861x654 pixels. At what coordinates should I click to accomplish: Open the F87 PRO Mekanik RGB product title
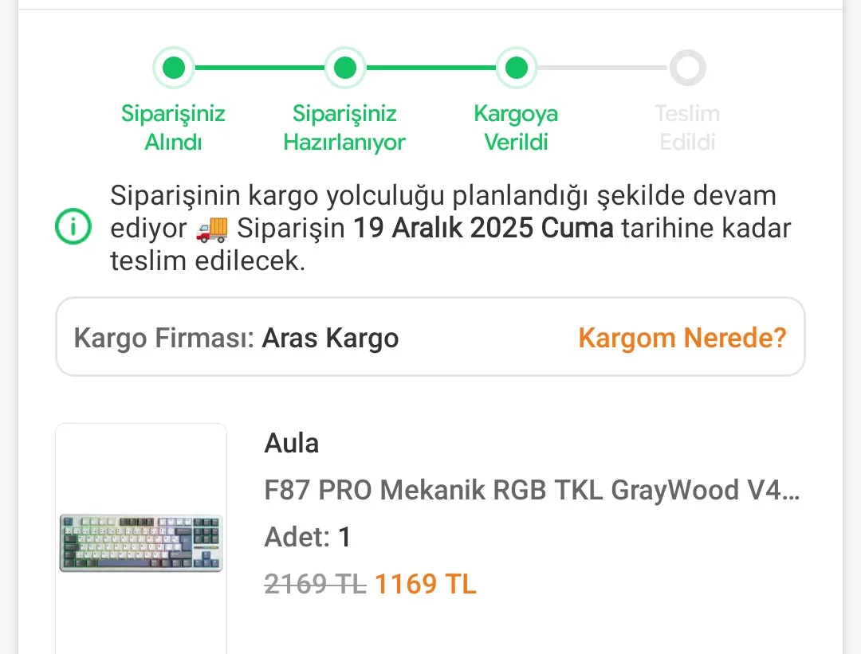[531, 490]
